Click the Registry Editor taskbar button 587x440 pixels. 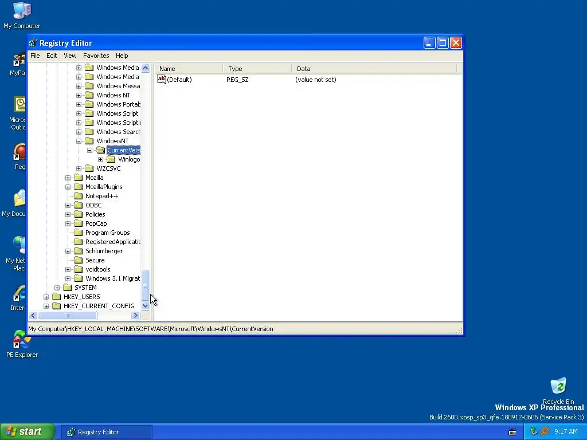click(107, 432)
